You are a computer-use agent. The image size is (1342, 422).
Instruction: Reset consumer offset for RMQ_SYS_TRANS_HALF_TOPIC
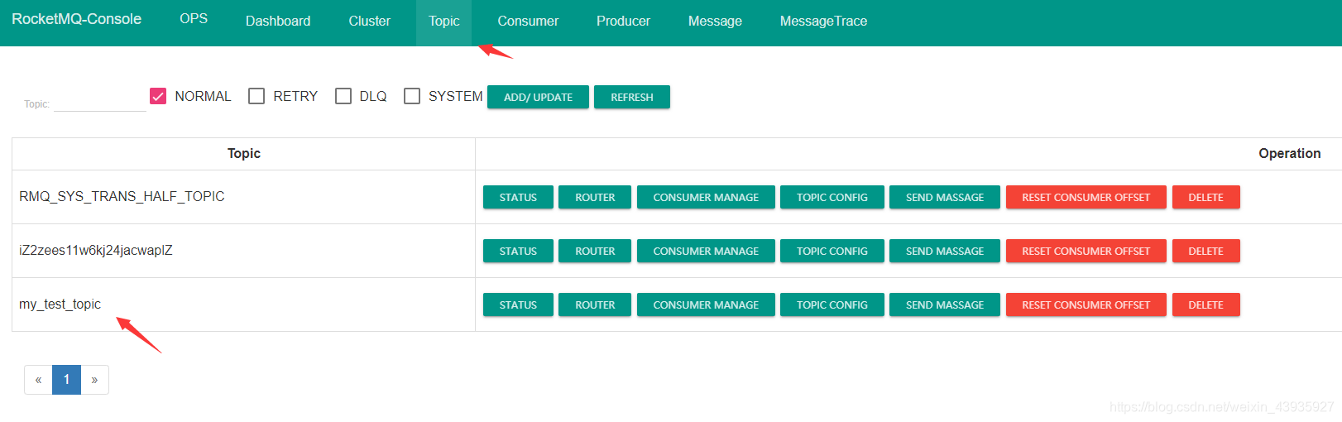point(1086,197)
